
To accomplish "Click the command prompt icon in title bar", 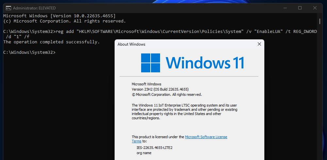I will pos(8,8).
